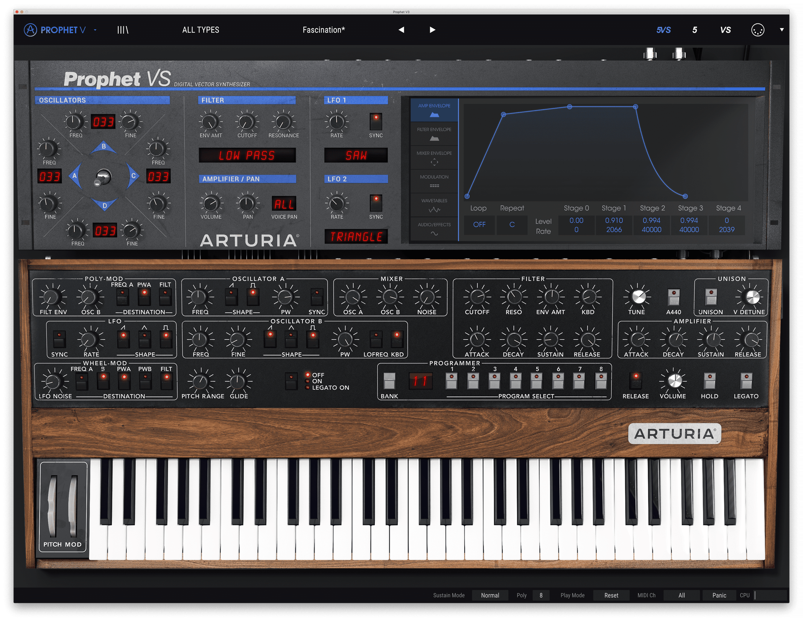Click the V Detune knob
Screen dimensions: 803x621
coord(752,297)
